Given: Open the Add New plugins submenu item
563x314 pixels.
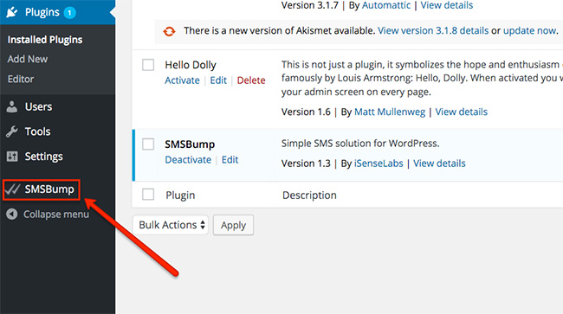Looking at the screenshot, I should click(28, 59).
